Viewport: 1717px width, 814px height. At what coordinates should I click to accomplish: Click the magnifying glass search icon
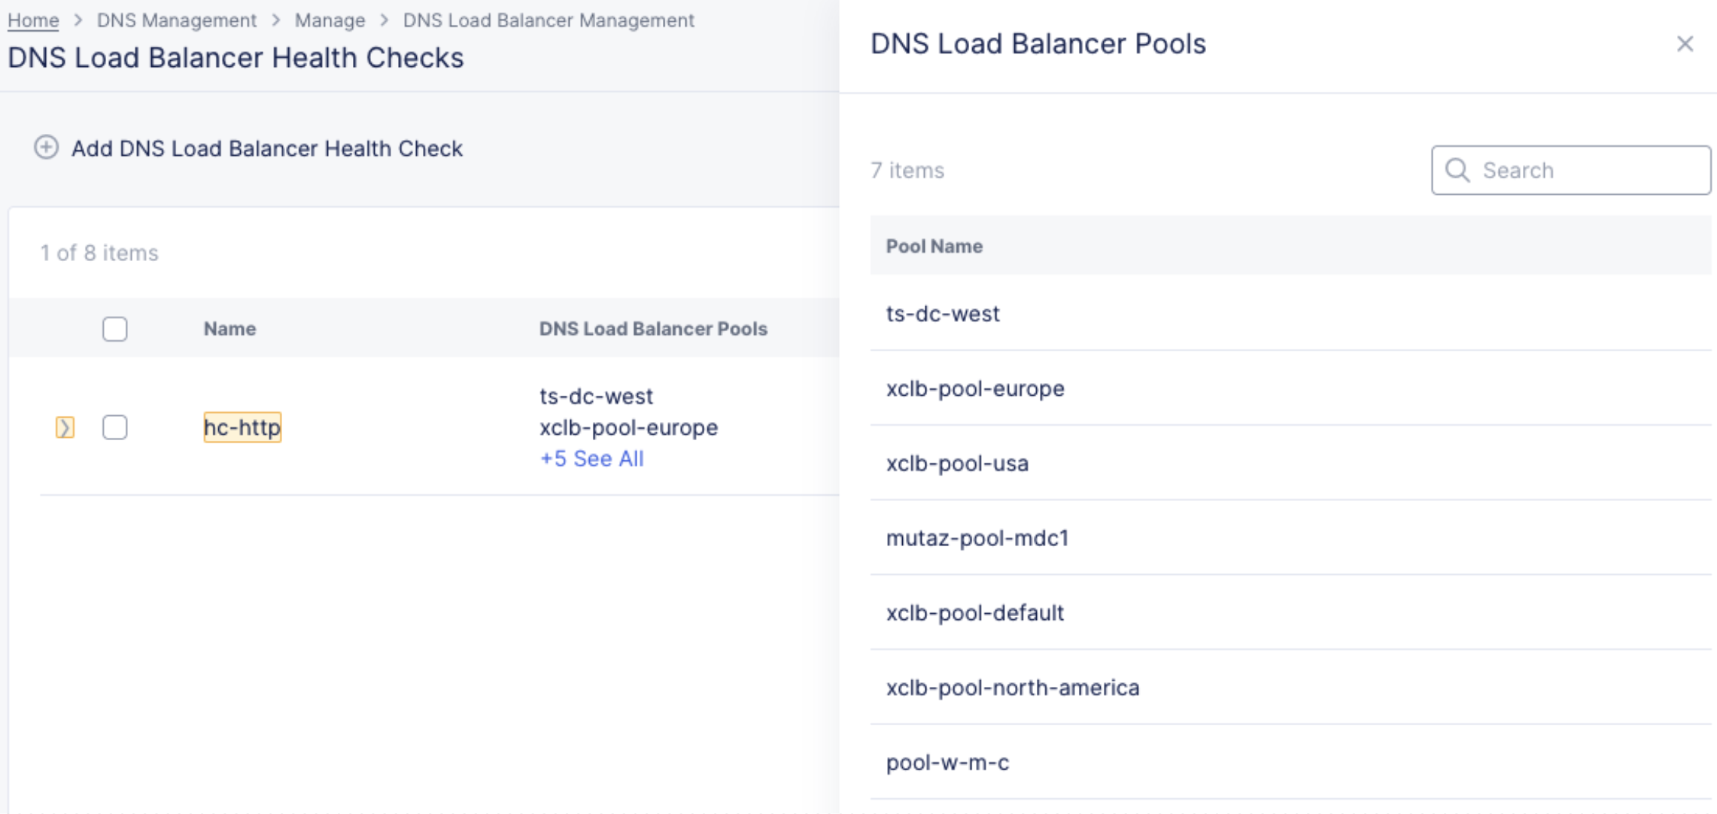[1458, 170]
